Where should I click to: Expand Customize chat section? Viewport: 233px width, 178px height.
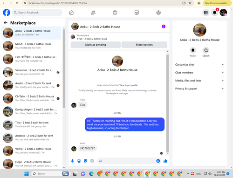pyautogui.click(x=199, y=65)
